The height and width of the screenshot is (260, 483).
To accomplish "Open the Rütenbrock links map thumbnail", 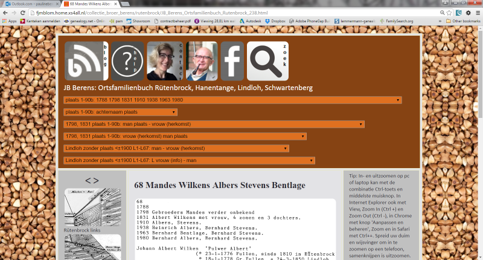I will pos(93,207).
